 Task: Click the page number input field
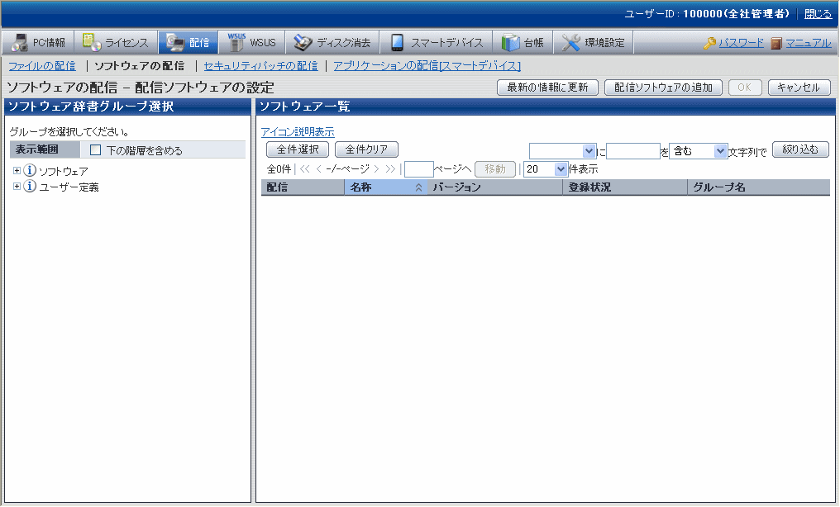(x=419, y=169)
